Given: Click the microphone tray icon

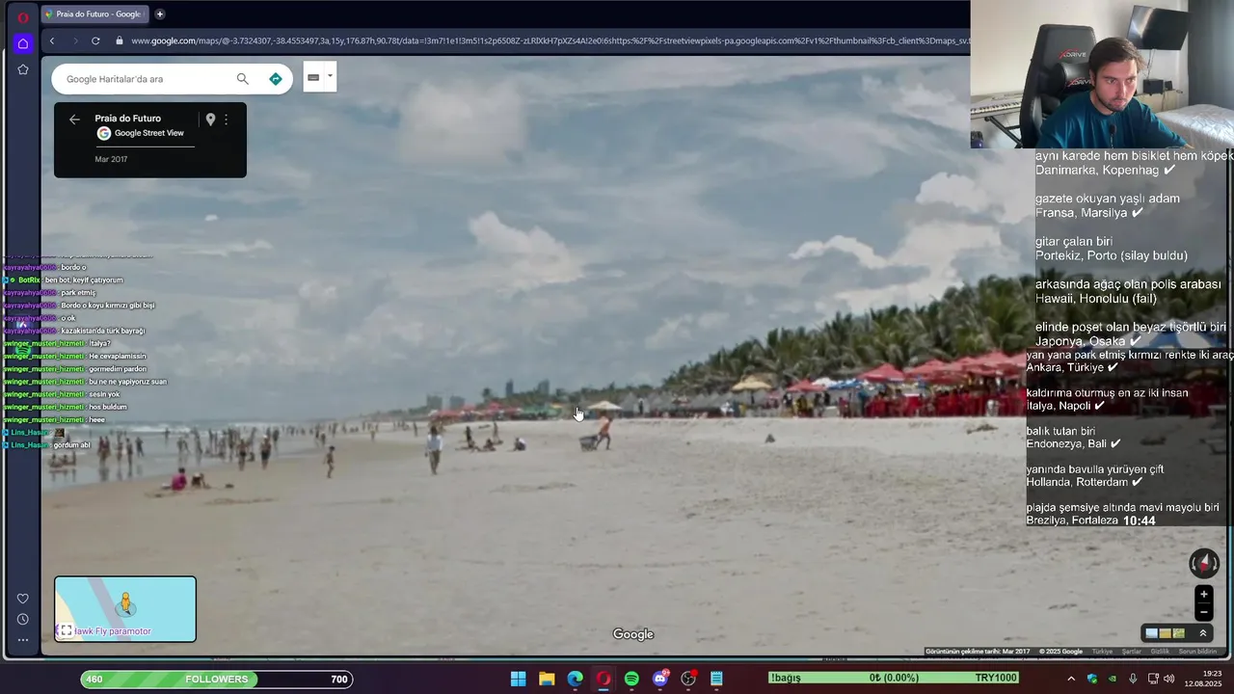Looking at the screenshot, I should [1133, 679].
